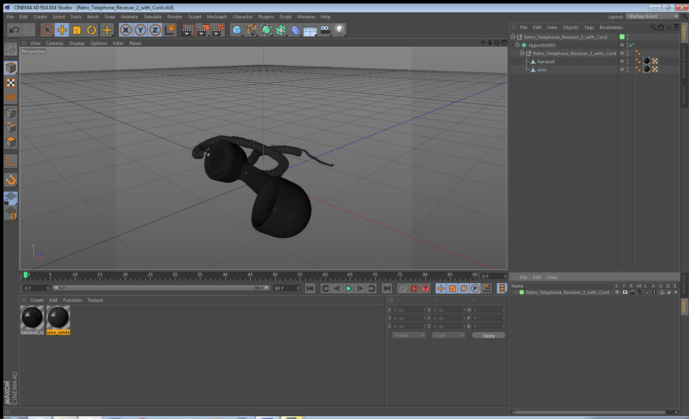This screenshot has width=689, height=419.
Task: Open World coordinate dropdown
Action: tap(409, 335)
